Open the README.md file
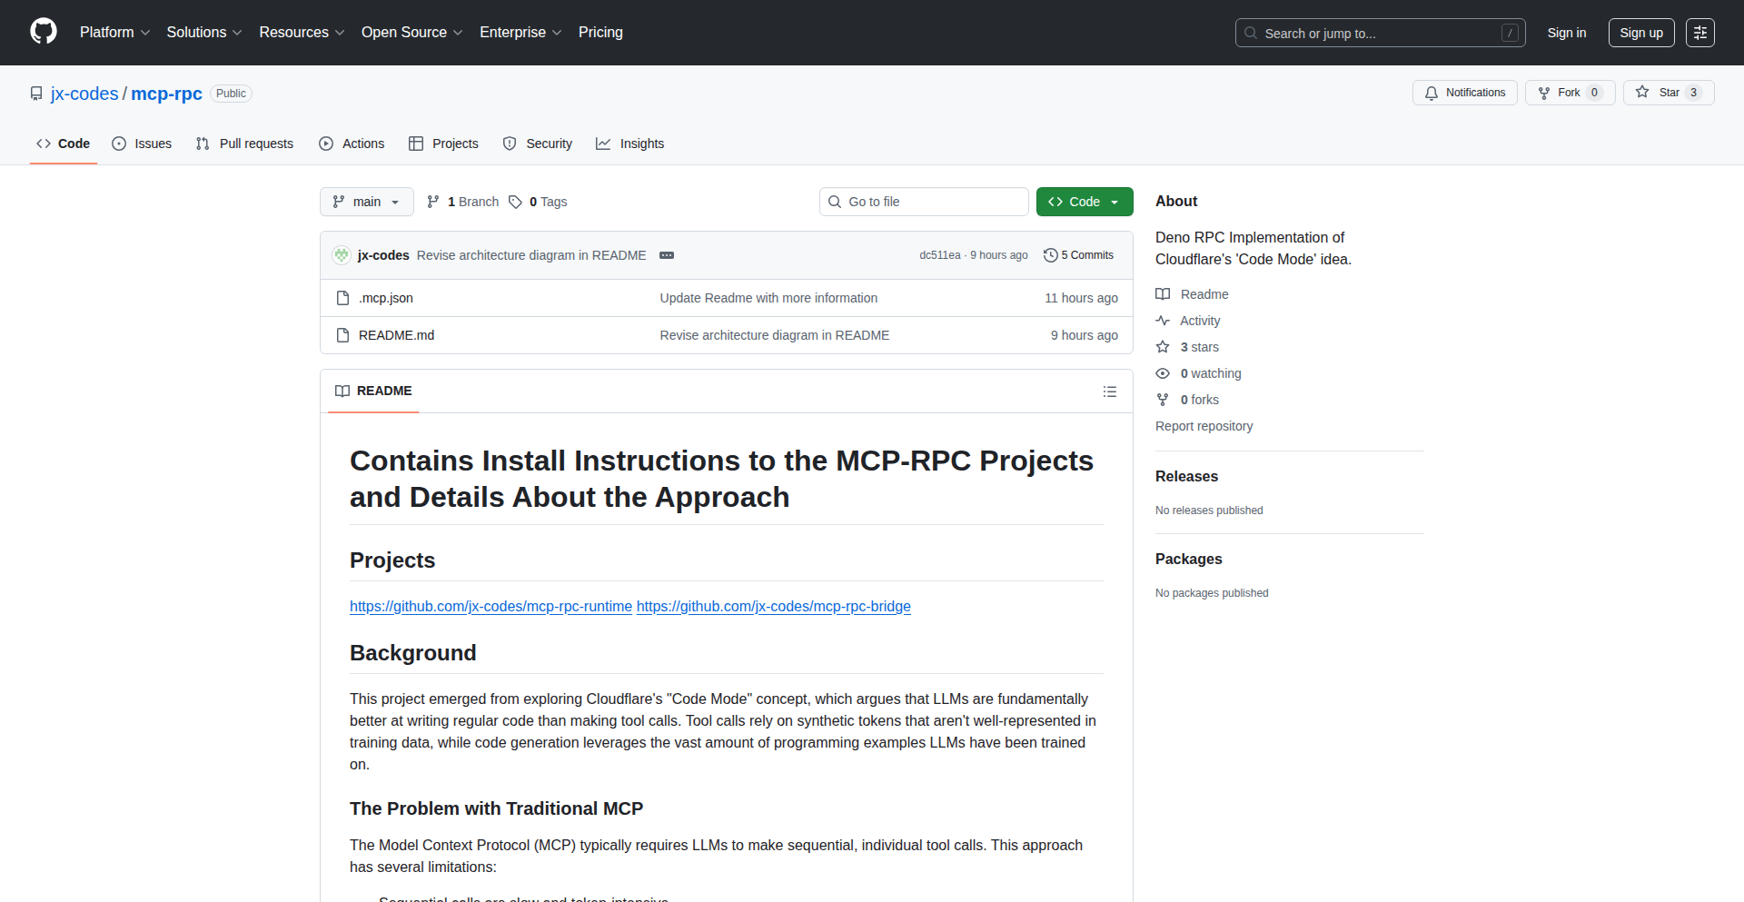The height and width of the screenshot is (902, 1744). coord(396,335)
